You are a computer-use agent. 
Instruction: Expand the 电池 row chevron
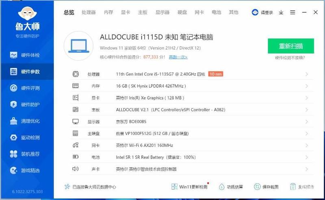coord(307,157)
